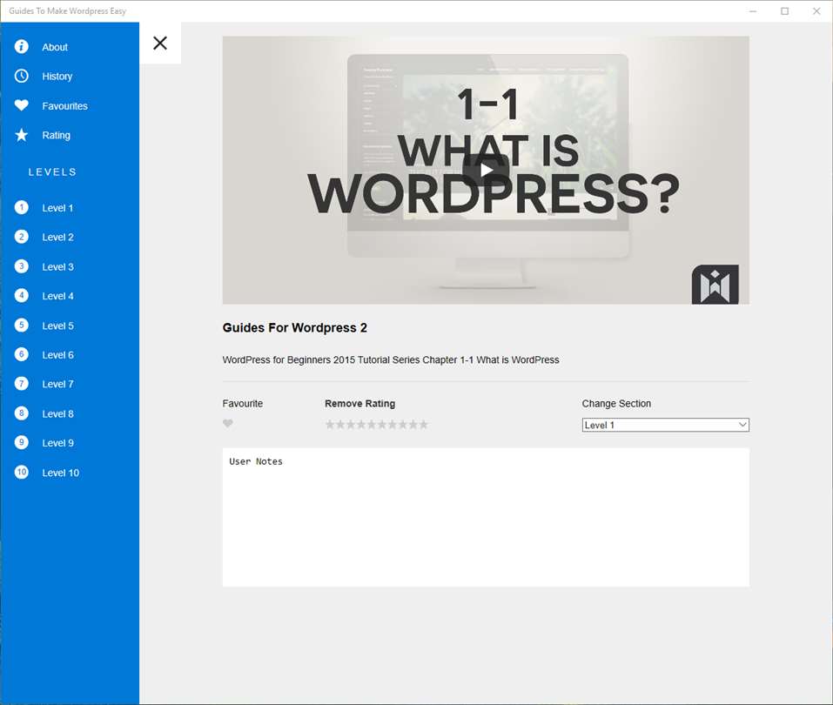Viewport: 833px width, 705px height.
Task: Click the Level 5 number badge
Action: point(21,326)
